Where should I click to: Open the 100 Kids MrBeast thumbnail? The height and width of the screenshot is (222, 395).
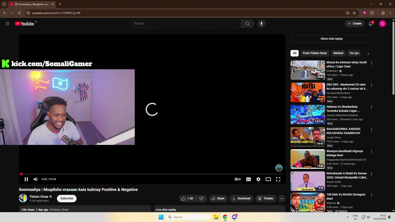click(x=308, y=202)
